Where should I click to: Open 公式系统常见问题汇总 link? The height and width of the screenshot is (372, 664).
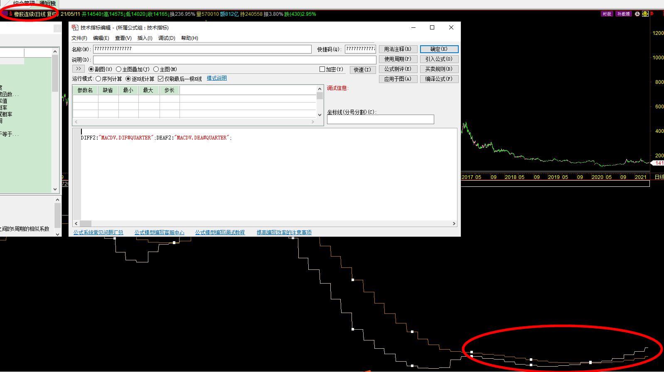click(98, 232)
